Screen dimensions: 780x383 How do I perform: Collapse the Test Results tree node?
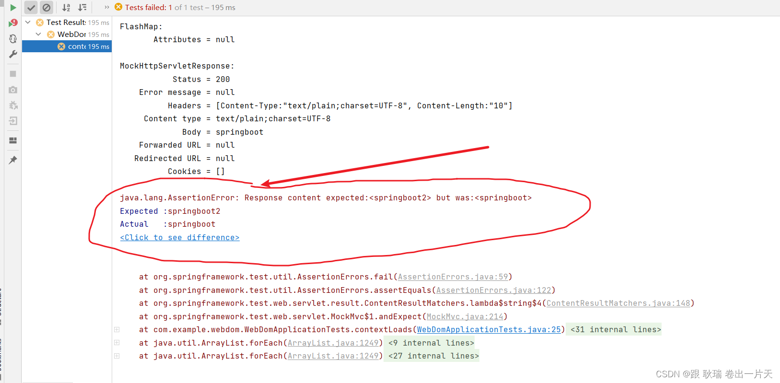coord(28,22)
